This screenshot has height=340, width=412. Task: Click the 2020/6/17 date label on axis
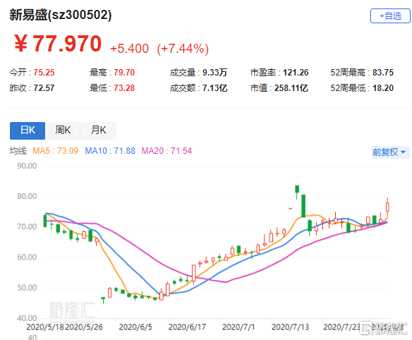(x=187, y=327)
